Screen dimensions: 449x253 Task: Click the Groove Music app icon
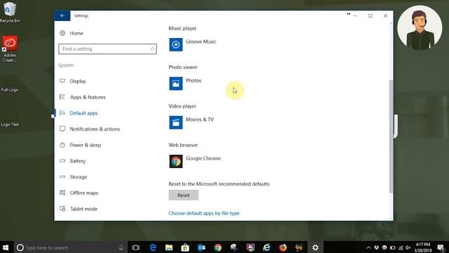(x=175, y=44)
